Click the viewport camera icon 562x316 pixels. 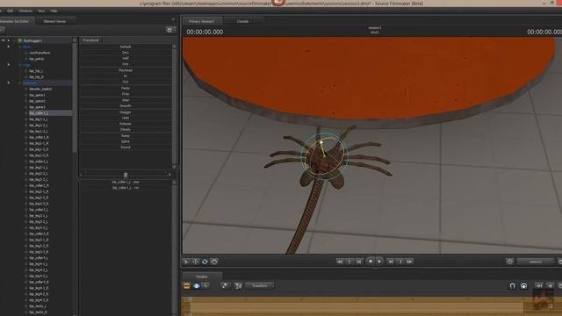click(509, 262)
